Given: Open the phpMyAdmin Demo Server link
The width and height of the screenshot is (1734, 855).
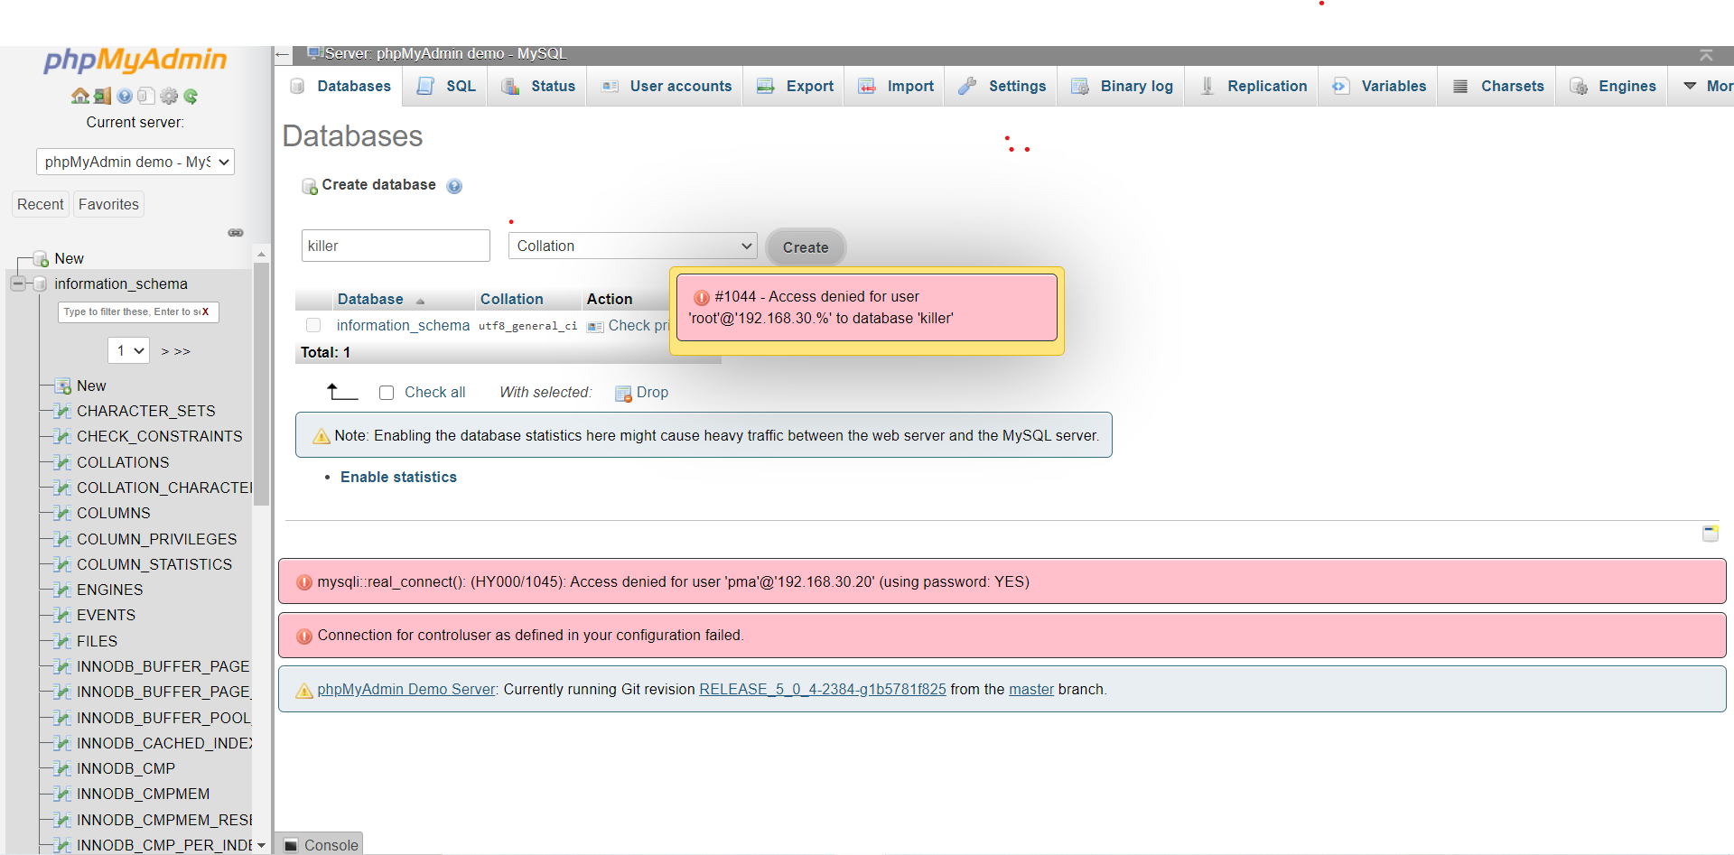Looking at the screenshot, I should [406, 689].
